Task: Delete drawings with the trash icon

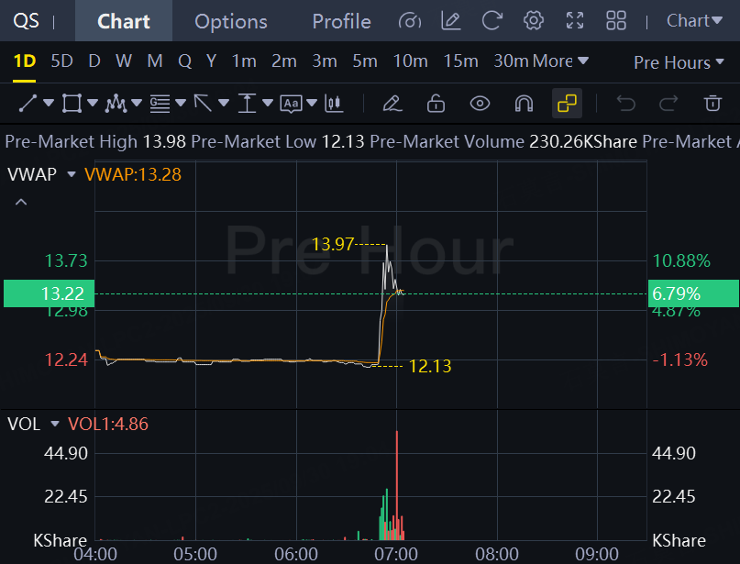Action: (712, 103)
